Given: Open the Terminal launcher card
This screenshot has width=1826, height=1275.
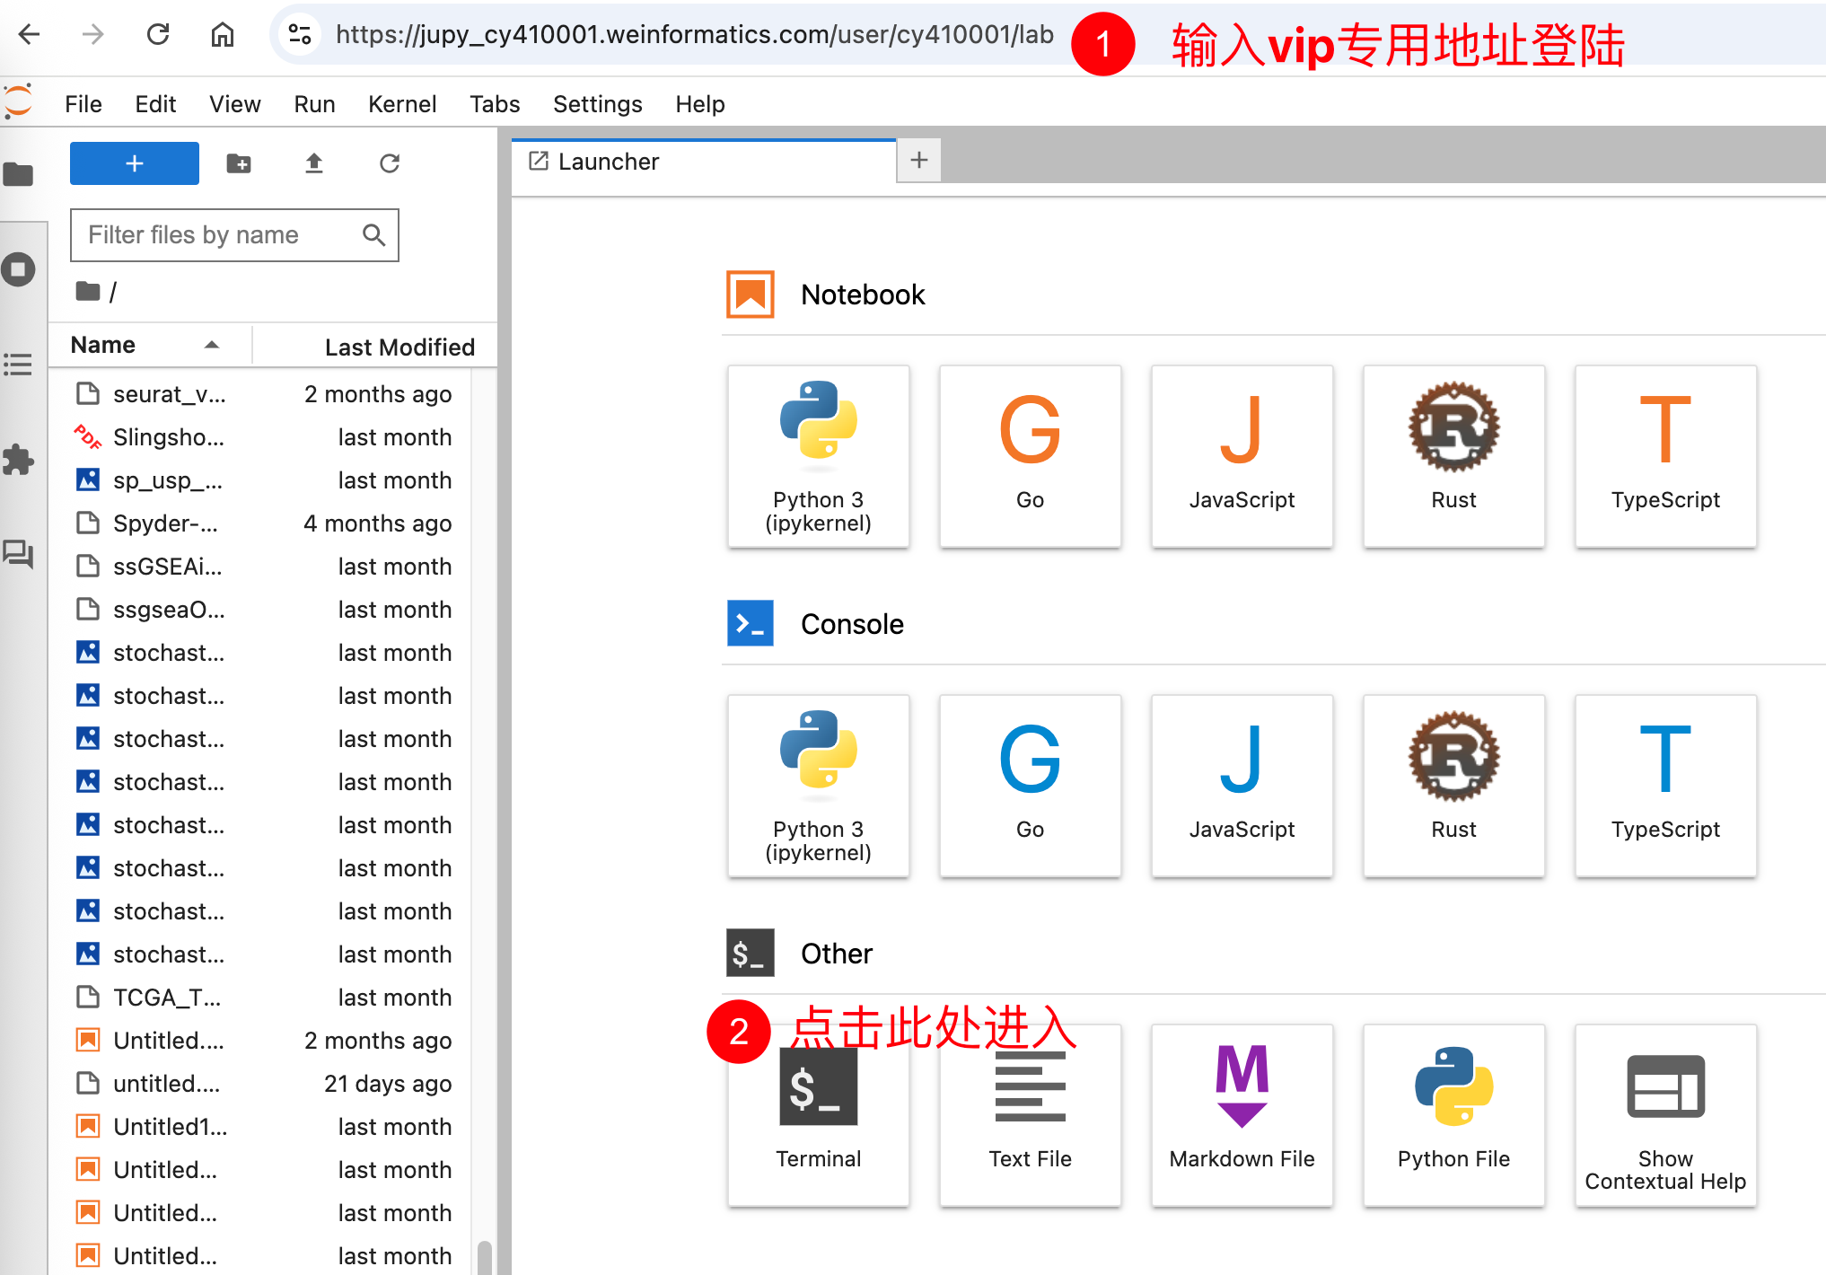Looking at the screenshot, I should point(818,1114).
